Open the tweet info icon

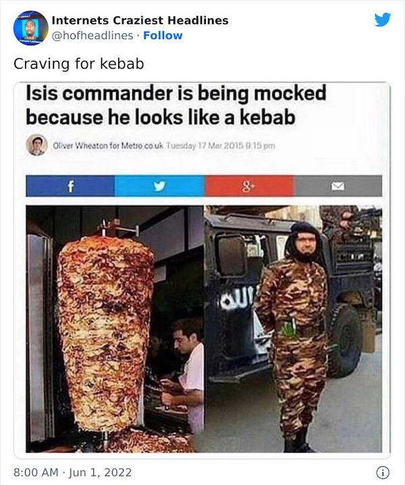(383, 473)
